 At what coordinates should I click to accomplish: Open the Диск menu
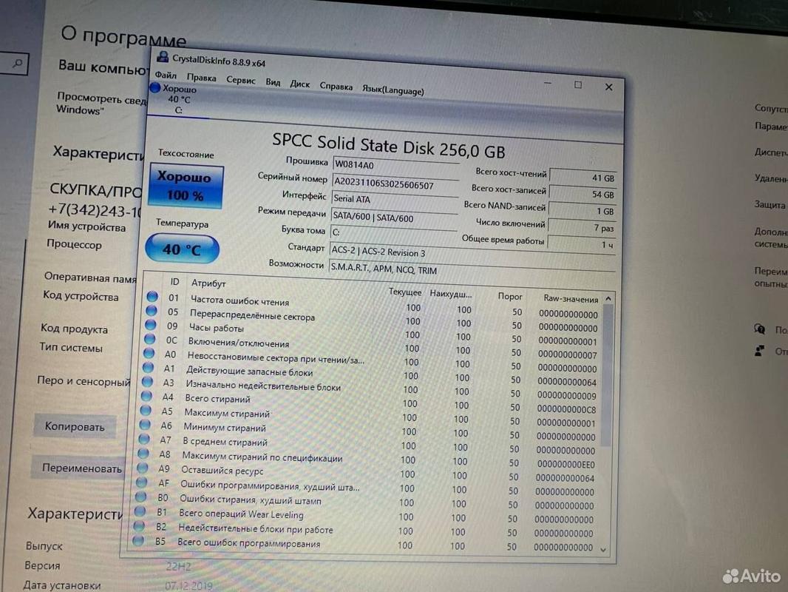pos(299,84)
